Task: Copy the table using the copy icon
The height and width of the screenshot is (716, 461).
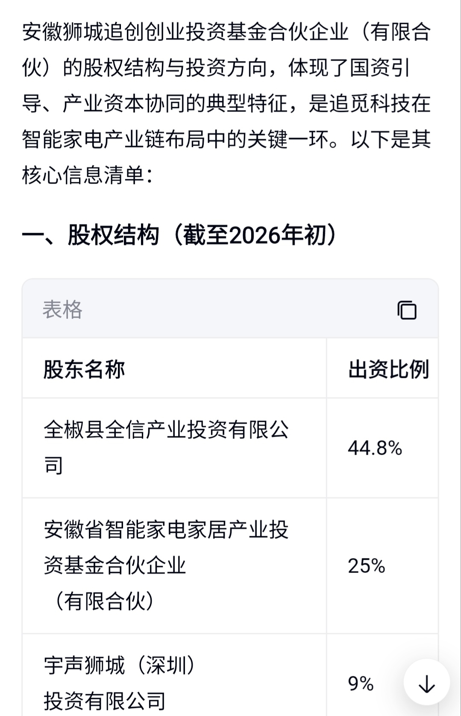Action: 407,310
